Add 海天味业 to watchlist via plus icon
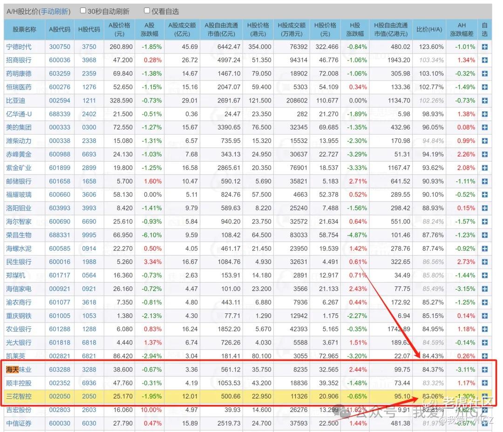This screenshot has height=432, width=503. [484, 370]
